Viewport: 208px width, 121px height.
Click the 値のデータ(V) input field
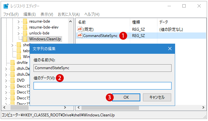click(x=103, y=86)
